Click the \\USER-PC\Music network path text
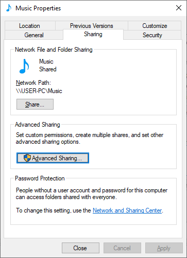Viewport: 187px width, 258px height. [39, 91]
